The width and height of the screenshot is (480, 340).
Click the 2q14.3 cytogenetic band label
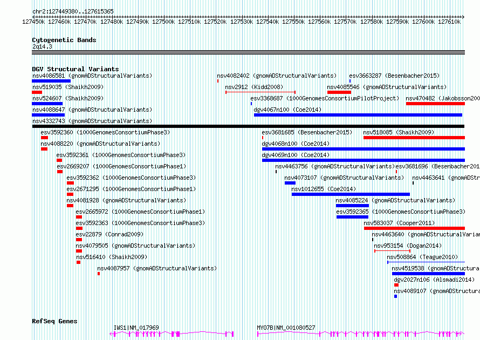(42, 46)
